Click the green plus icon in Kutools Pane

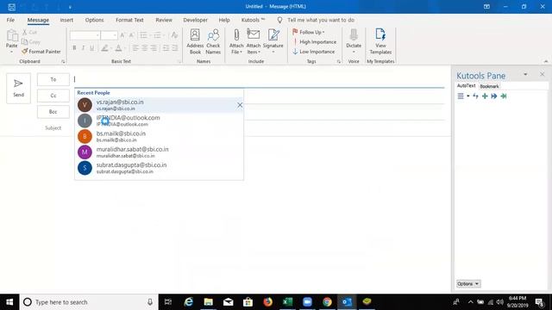click(x=485, y=96)
